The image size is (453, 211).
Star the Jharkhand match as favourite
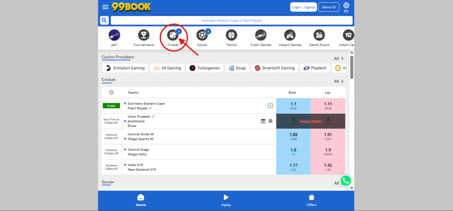point(125,121)
